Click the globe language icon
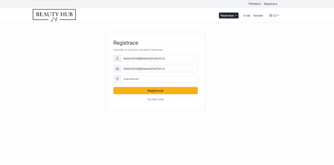Screen dimensions: 334x165 270,16
